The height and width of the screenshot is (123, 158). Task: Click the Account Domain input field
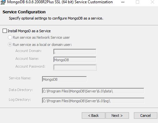coord(75,52)
